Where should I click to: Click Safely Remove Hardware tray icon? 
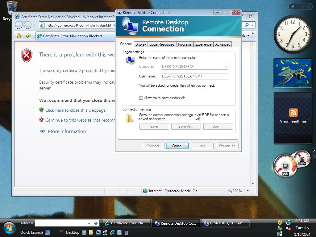coord(280,228)
